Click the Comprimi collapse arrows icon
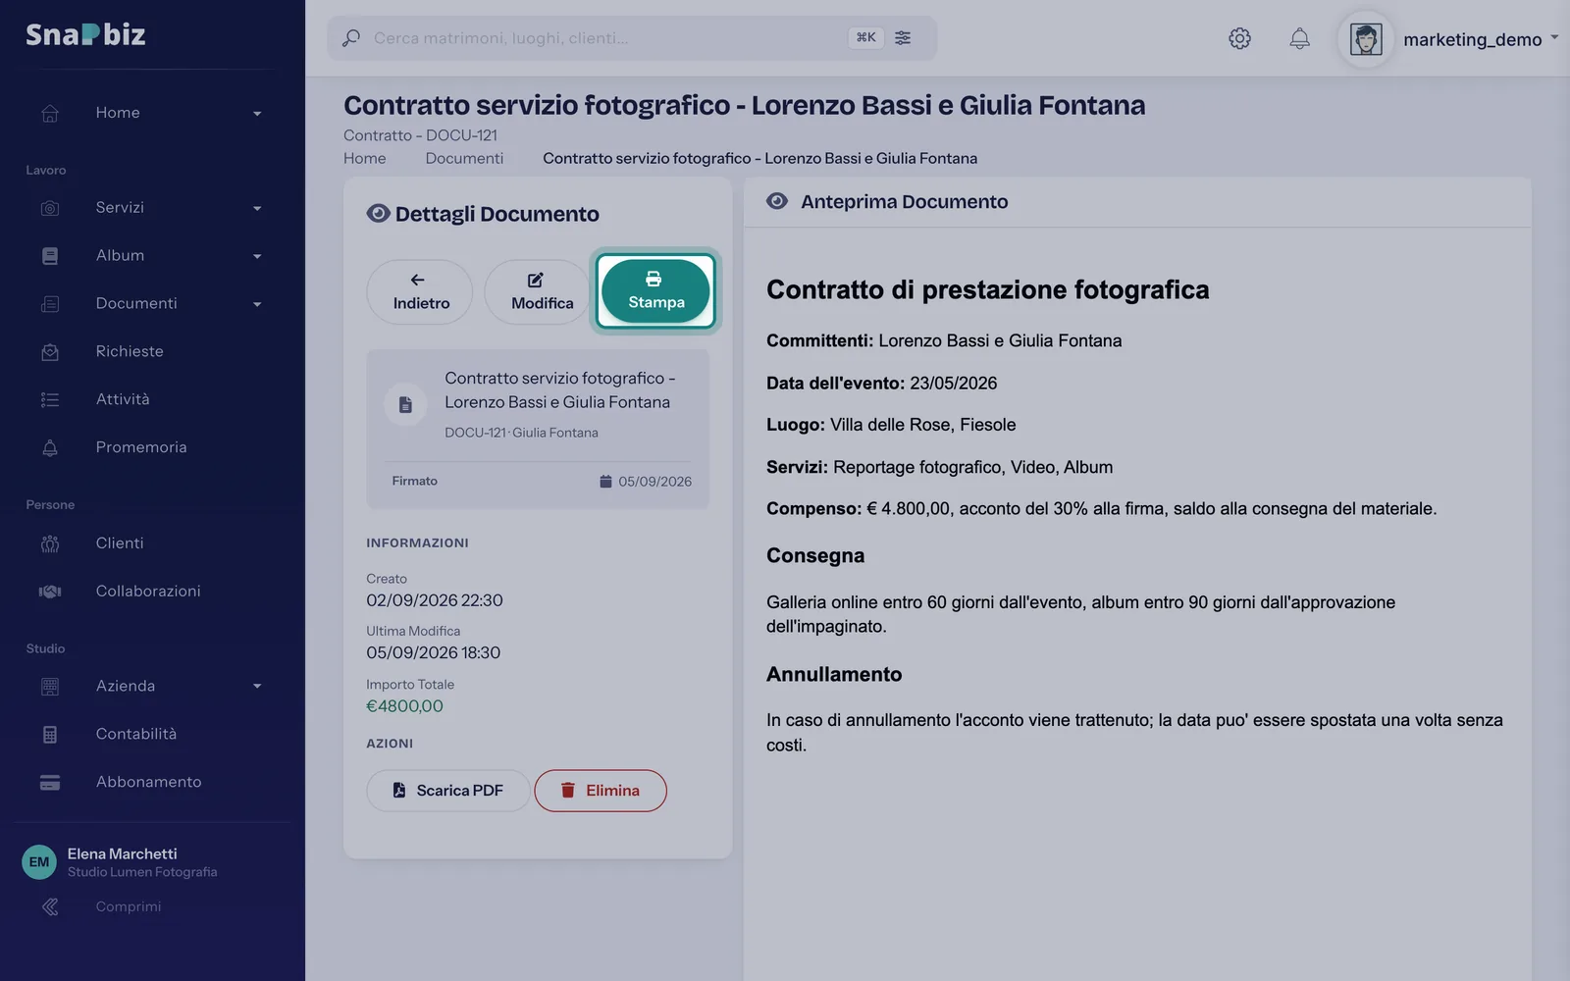 50,906
